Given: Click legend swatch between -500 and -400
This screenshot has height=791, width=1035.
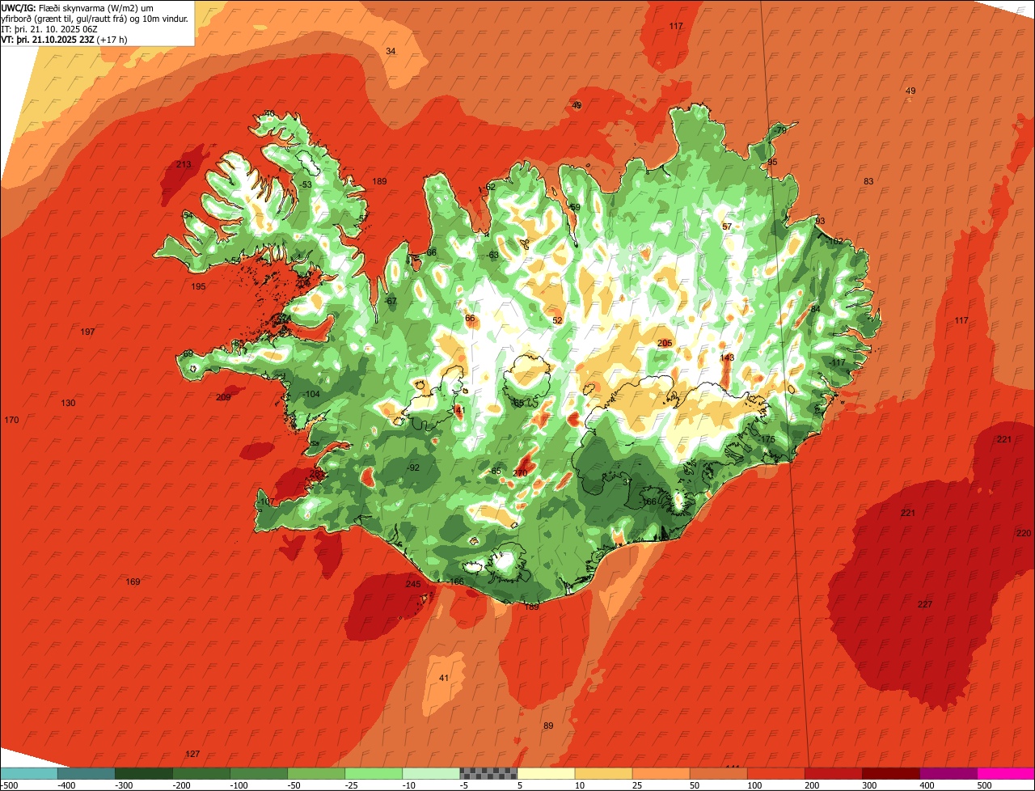Looking at the screenshot, I should pyautogui.click(x=29, y=773).
